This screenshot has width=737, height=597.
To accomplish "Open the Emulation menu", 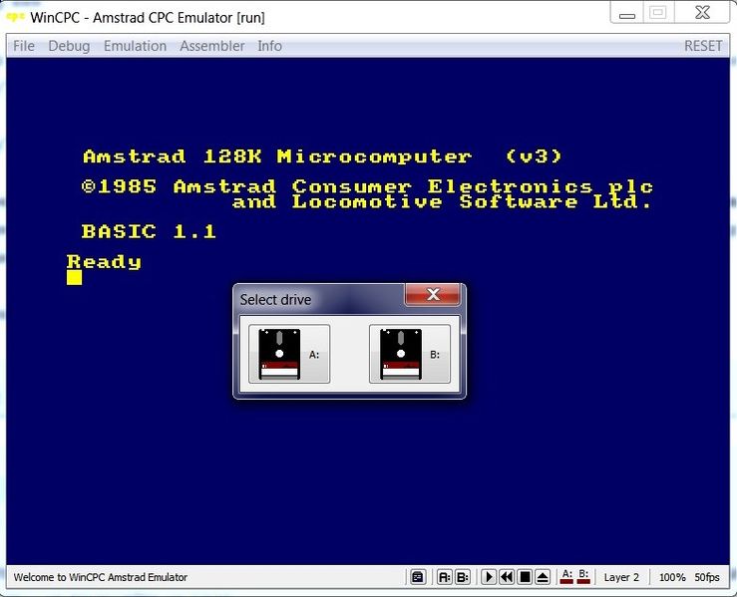I will (135, 46).
